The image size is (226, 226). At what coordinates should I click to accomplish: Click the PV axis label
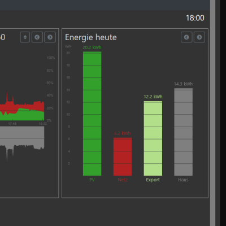[x=92, y=180]
